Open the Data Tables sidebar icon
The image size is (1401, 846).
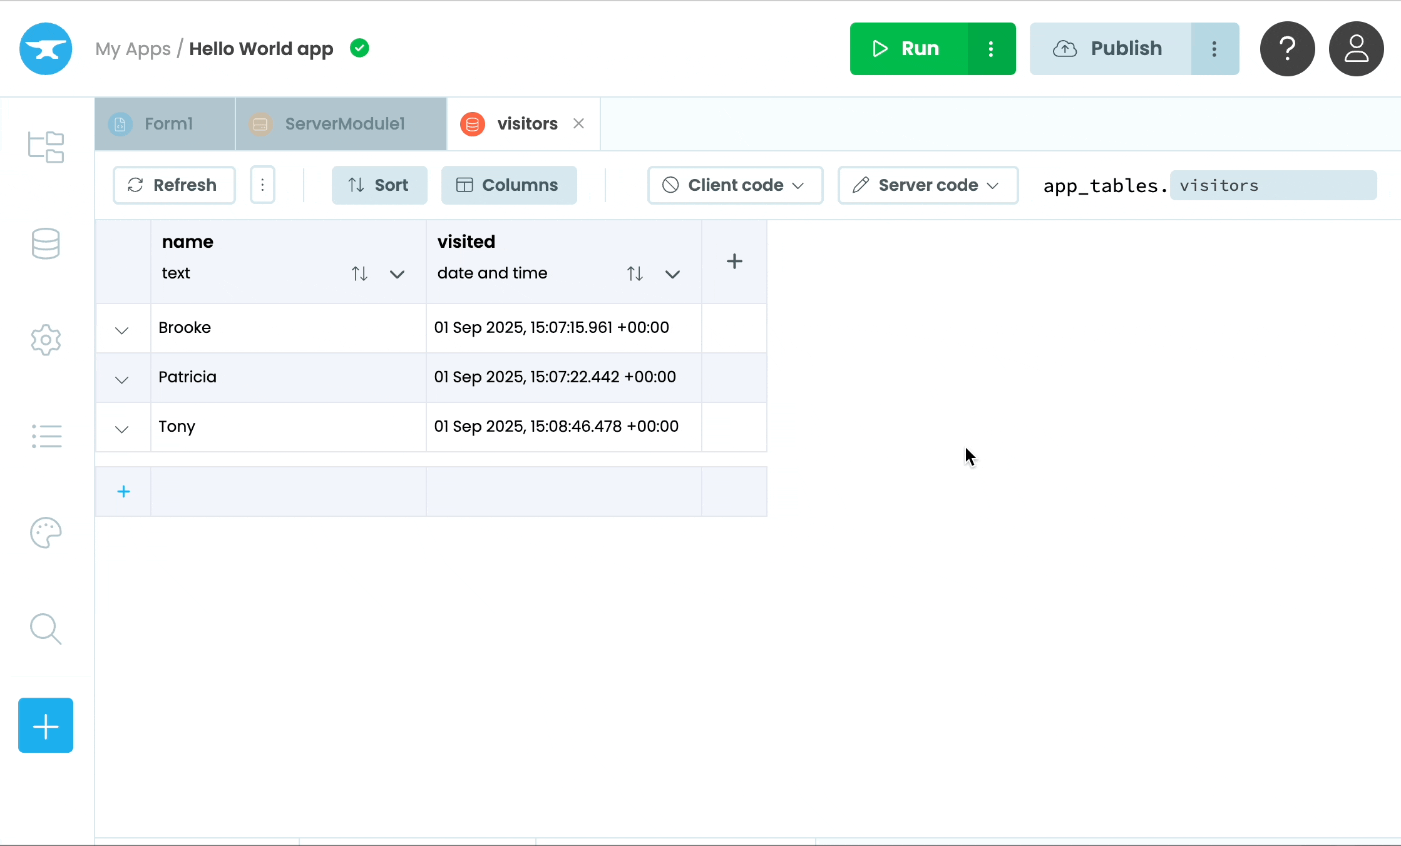pyautogui.click(x=46, y=243)
